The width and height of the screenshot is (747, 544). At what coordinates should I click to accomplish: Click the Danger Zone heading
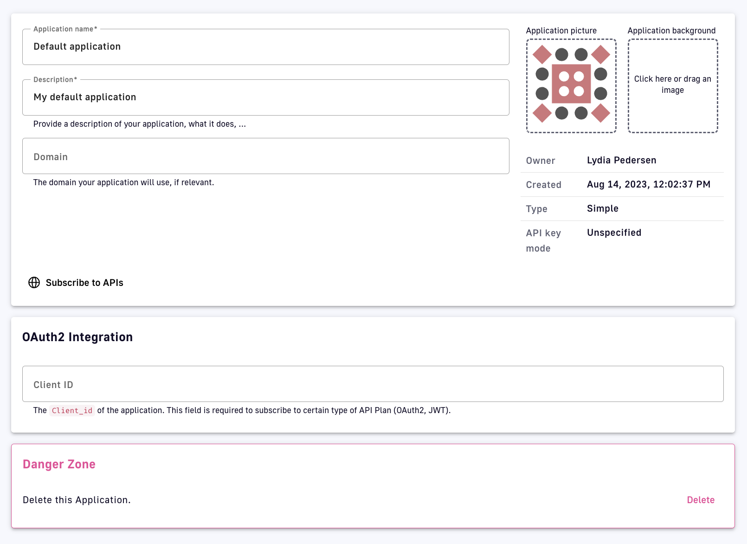point(59,464)
